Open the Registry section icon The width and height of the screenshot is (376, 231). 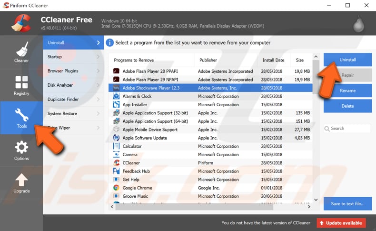[21, 82]
